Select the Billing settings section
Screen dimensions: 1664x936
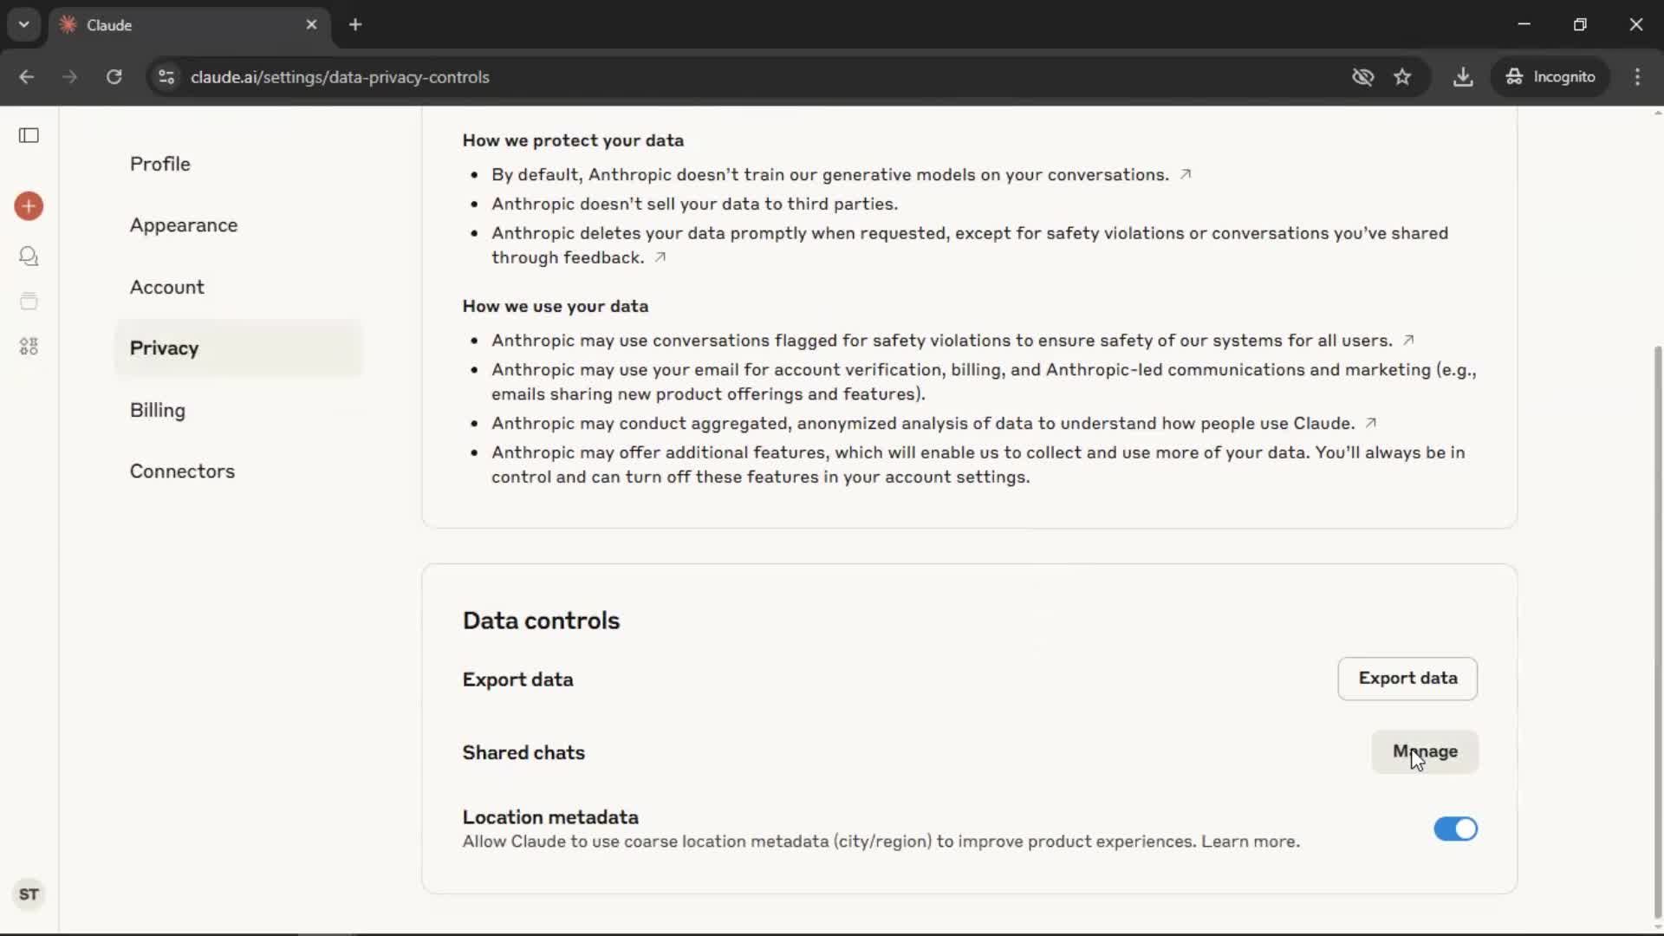coord(237,410)
